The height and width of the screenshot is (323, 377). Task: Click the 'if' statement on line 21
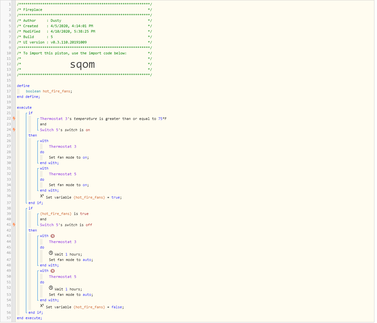(30, 113)
